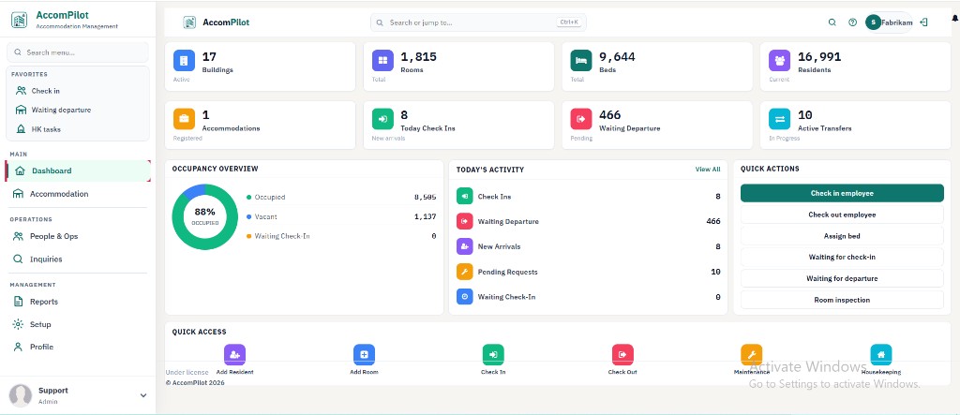Click the green Occupied legend dot

(249, 197)
